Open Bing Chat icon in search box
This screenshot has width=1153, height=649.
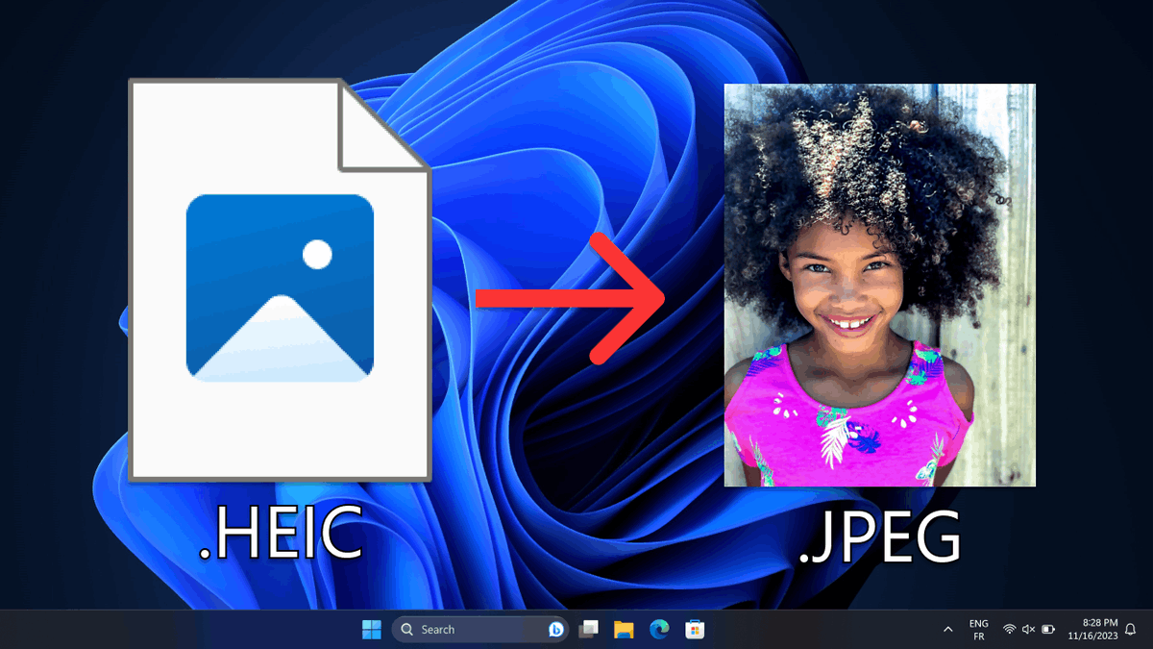pyautogui.click(x=555, y=630)
